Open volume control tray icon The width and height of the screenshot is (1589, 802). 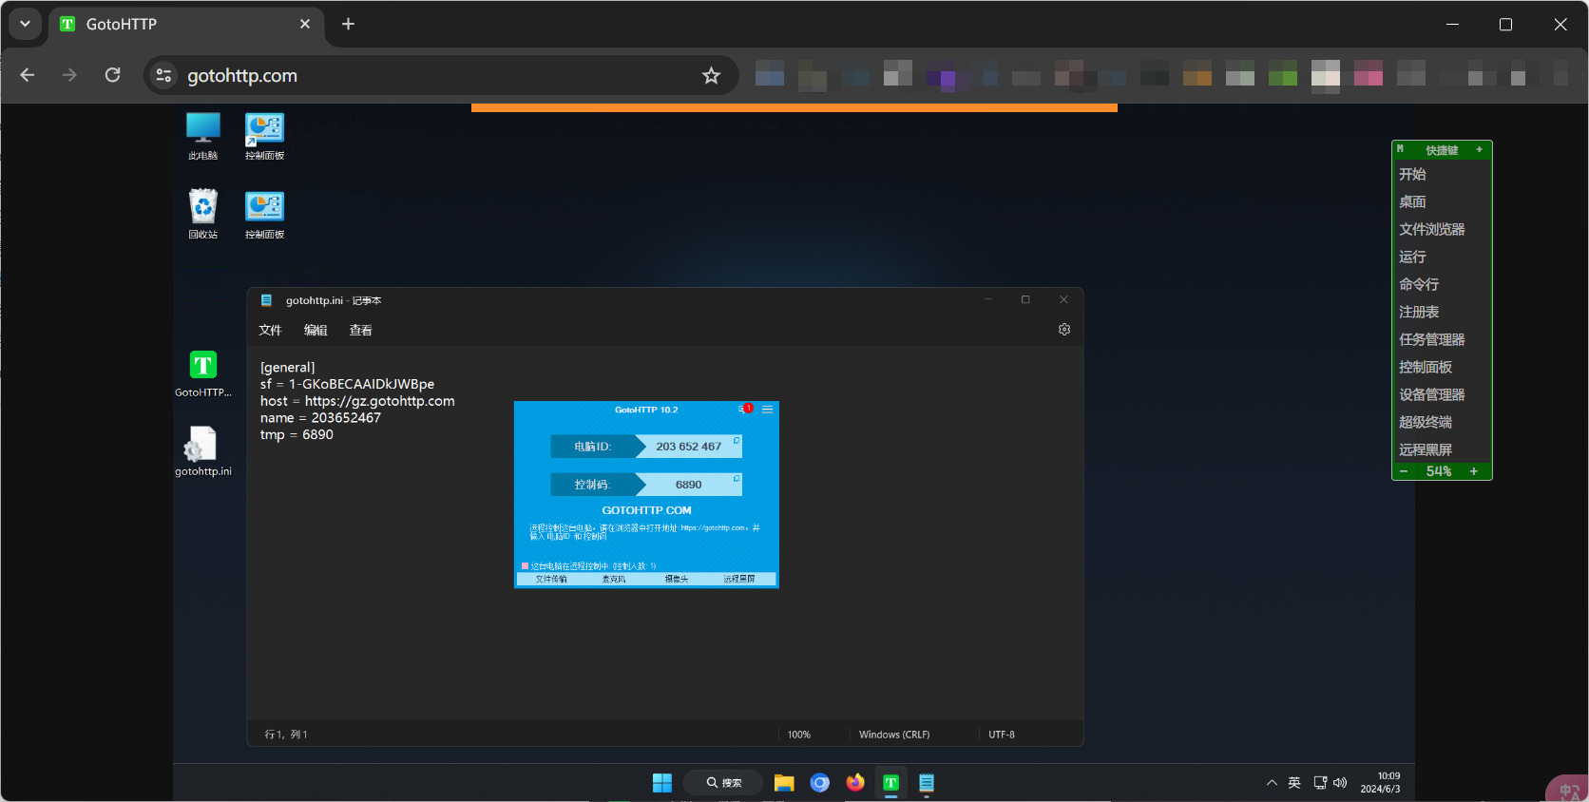click(1340, 783)
